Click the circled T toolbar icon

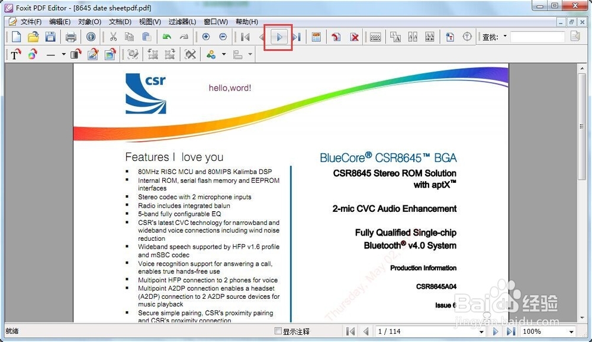coord(467,37)
